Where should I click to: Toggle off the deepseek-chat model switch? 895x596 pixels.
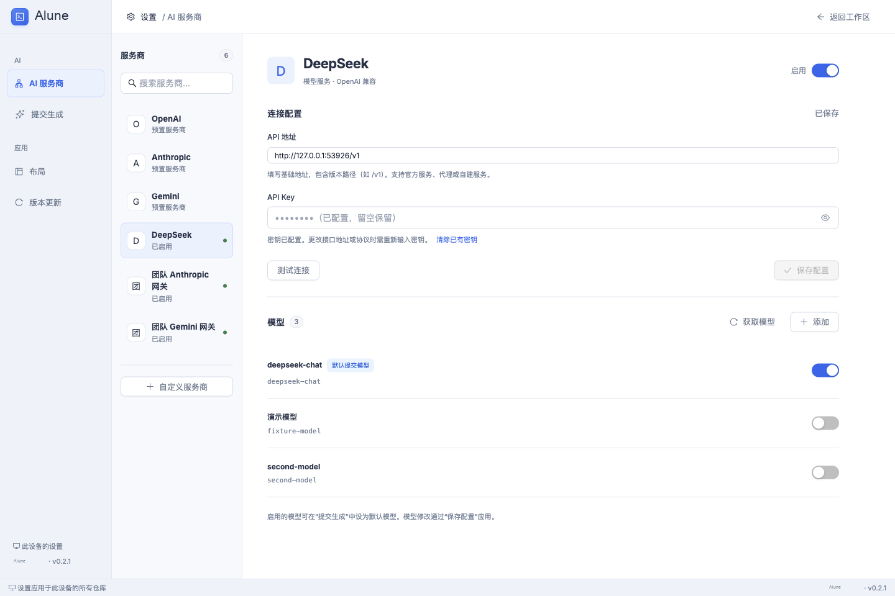tap(825, 371)
